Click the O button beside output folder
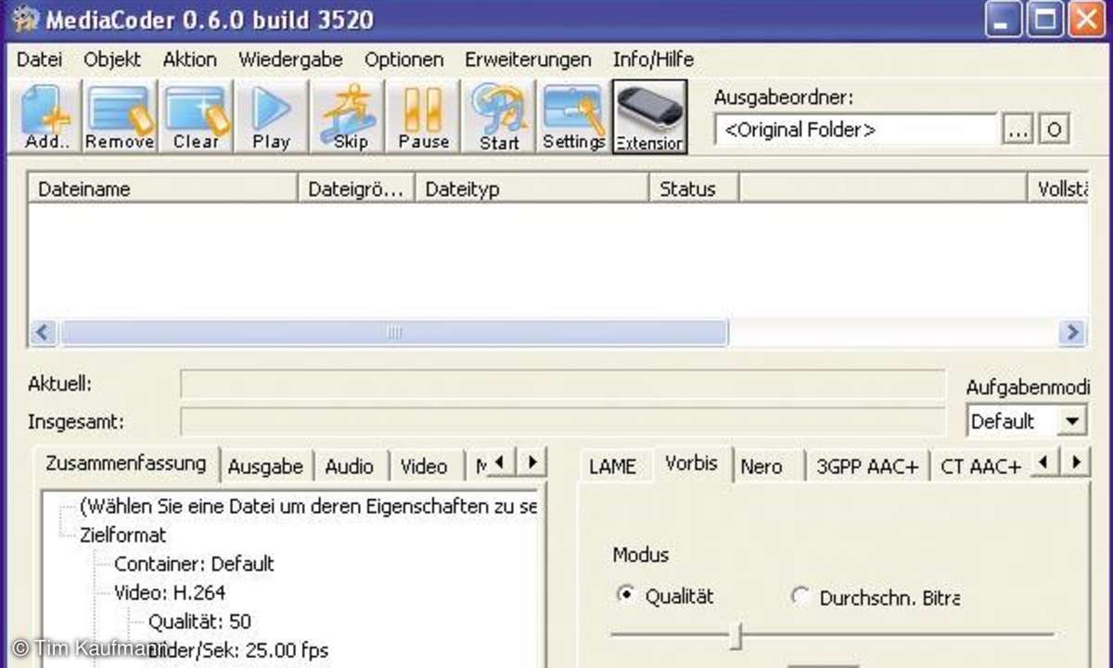 point(1053,131)
